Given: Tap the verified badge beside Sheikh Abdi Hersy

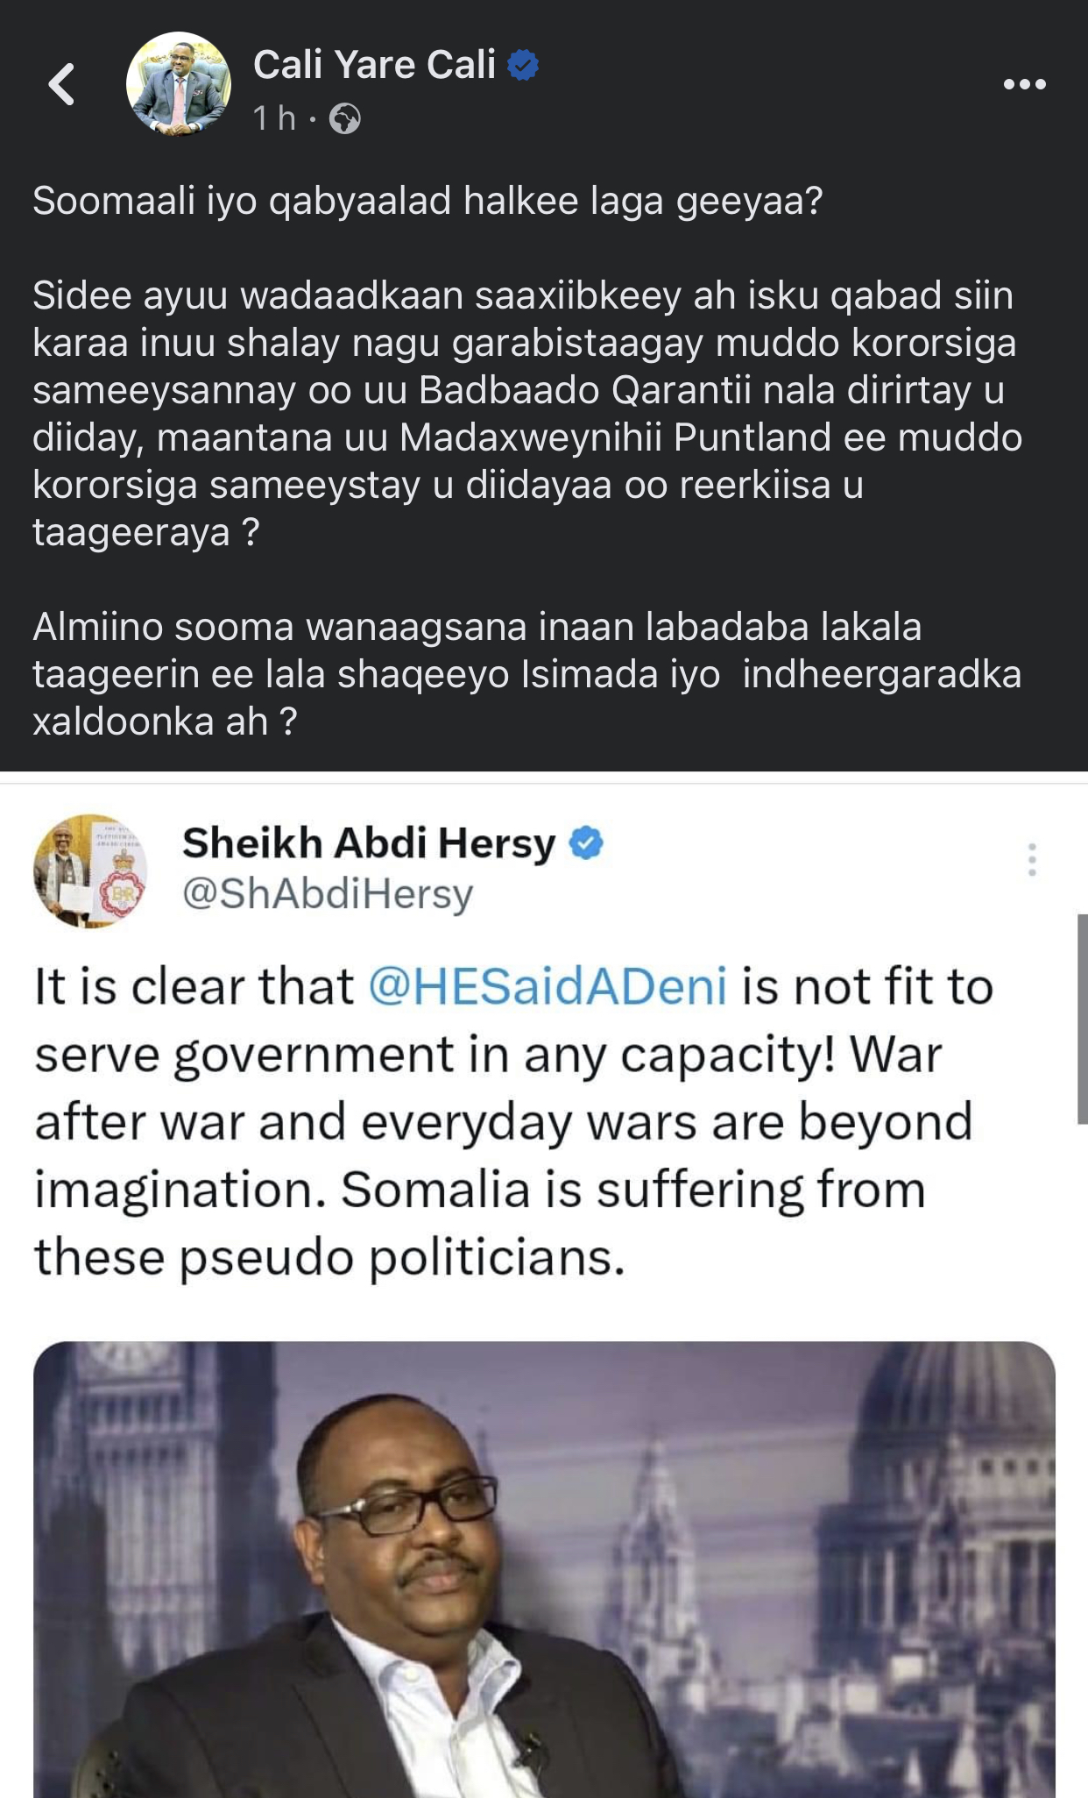Looking at the screenshot, I should tap(586, 842).
